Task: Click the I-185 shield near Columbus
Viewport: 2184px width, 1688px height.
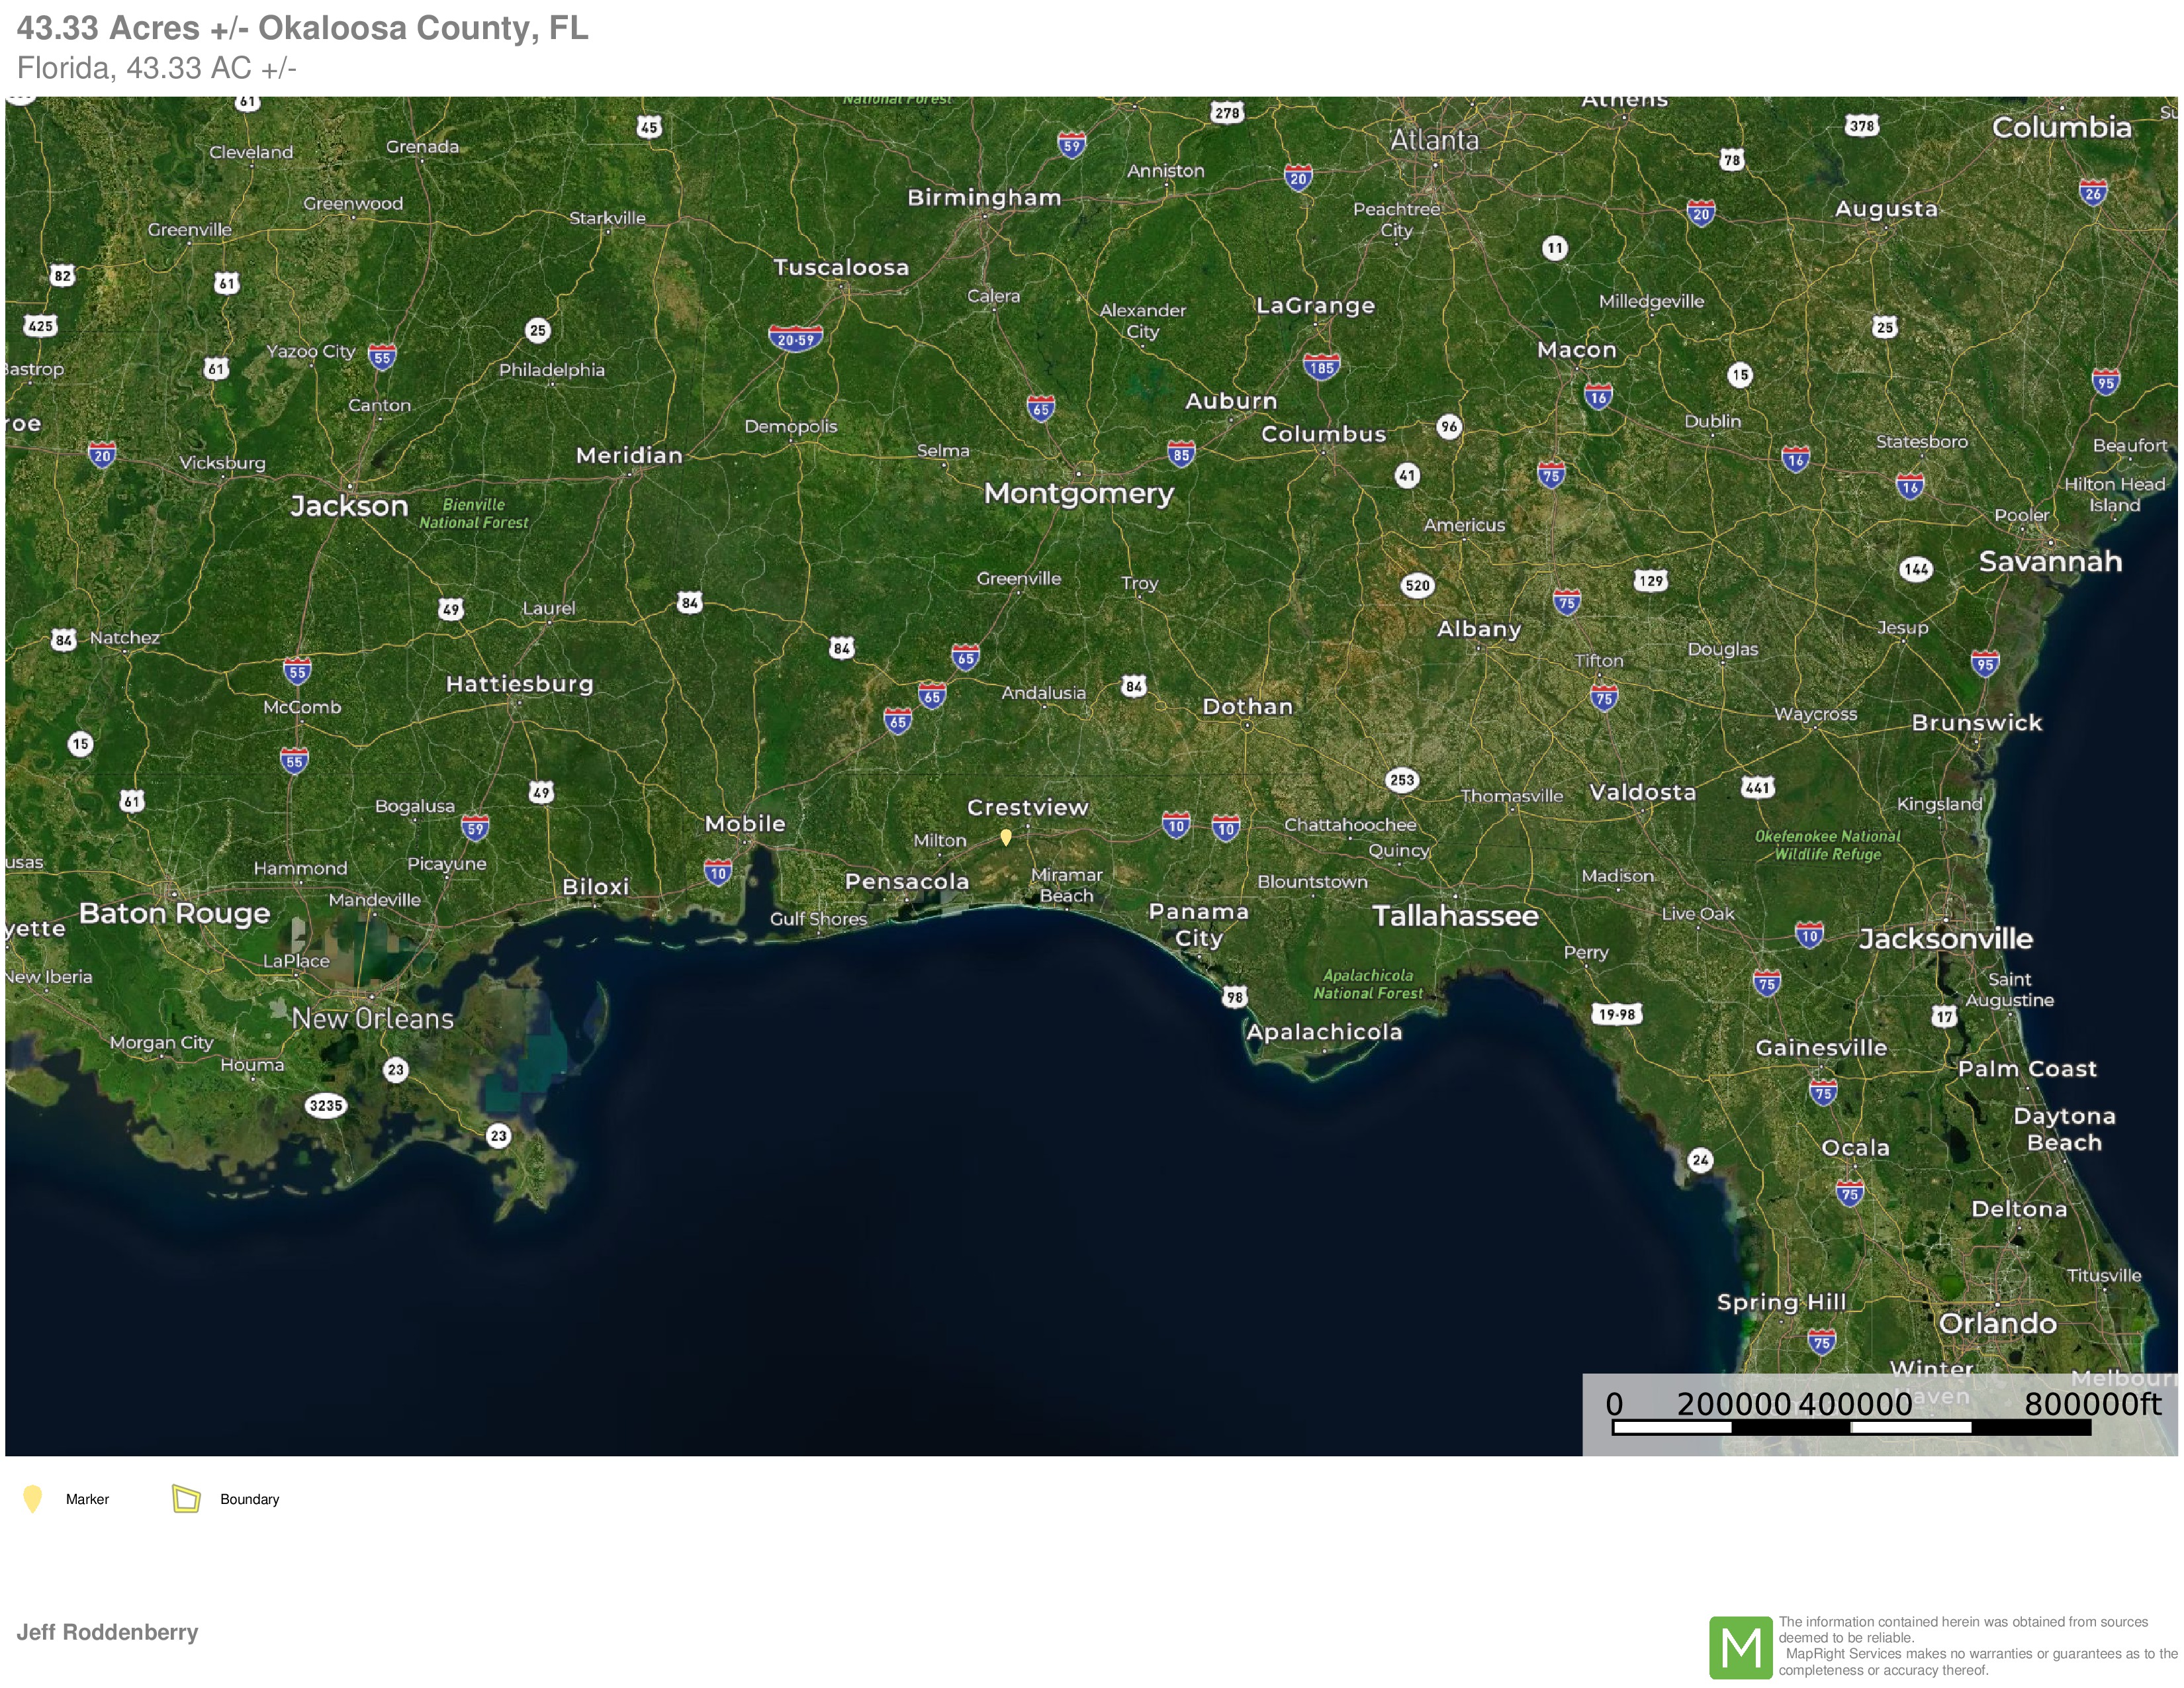Action: (1321, 366)
